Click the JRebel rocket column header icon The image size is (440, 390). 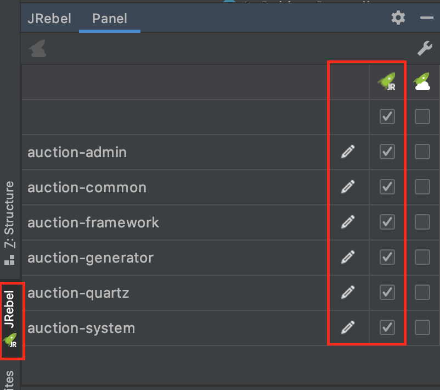click(x=387, y=81)
